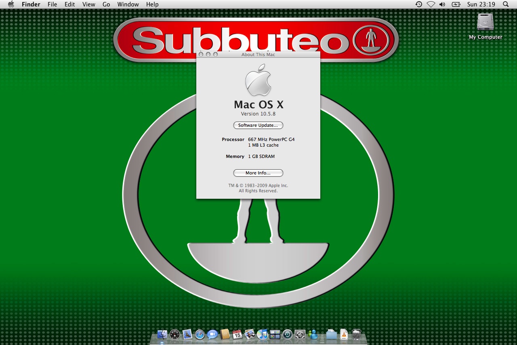Open the Finder menu

point(31,4)
